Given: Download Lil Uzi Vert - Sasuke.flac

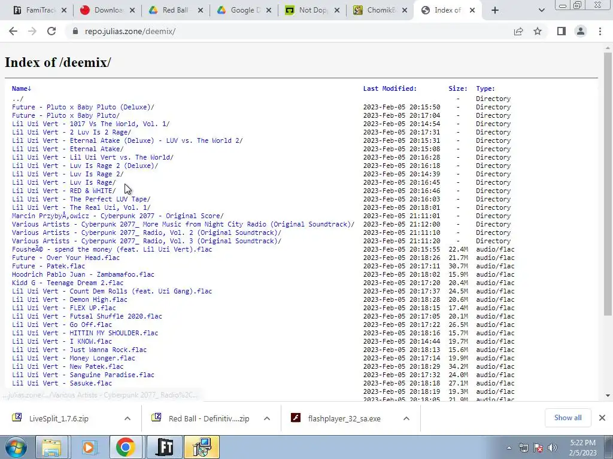Looking at the screenshot, I should tap(62, 383).
